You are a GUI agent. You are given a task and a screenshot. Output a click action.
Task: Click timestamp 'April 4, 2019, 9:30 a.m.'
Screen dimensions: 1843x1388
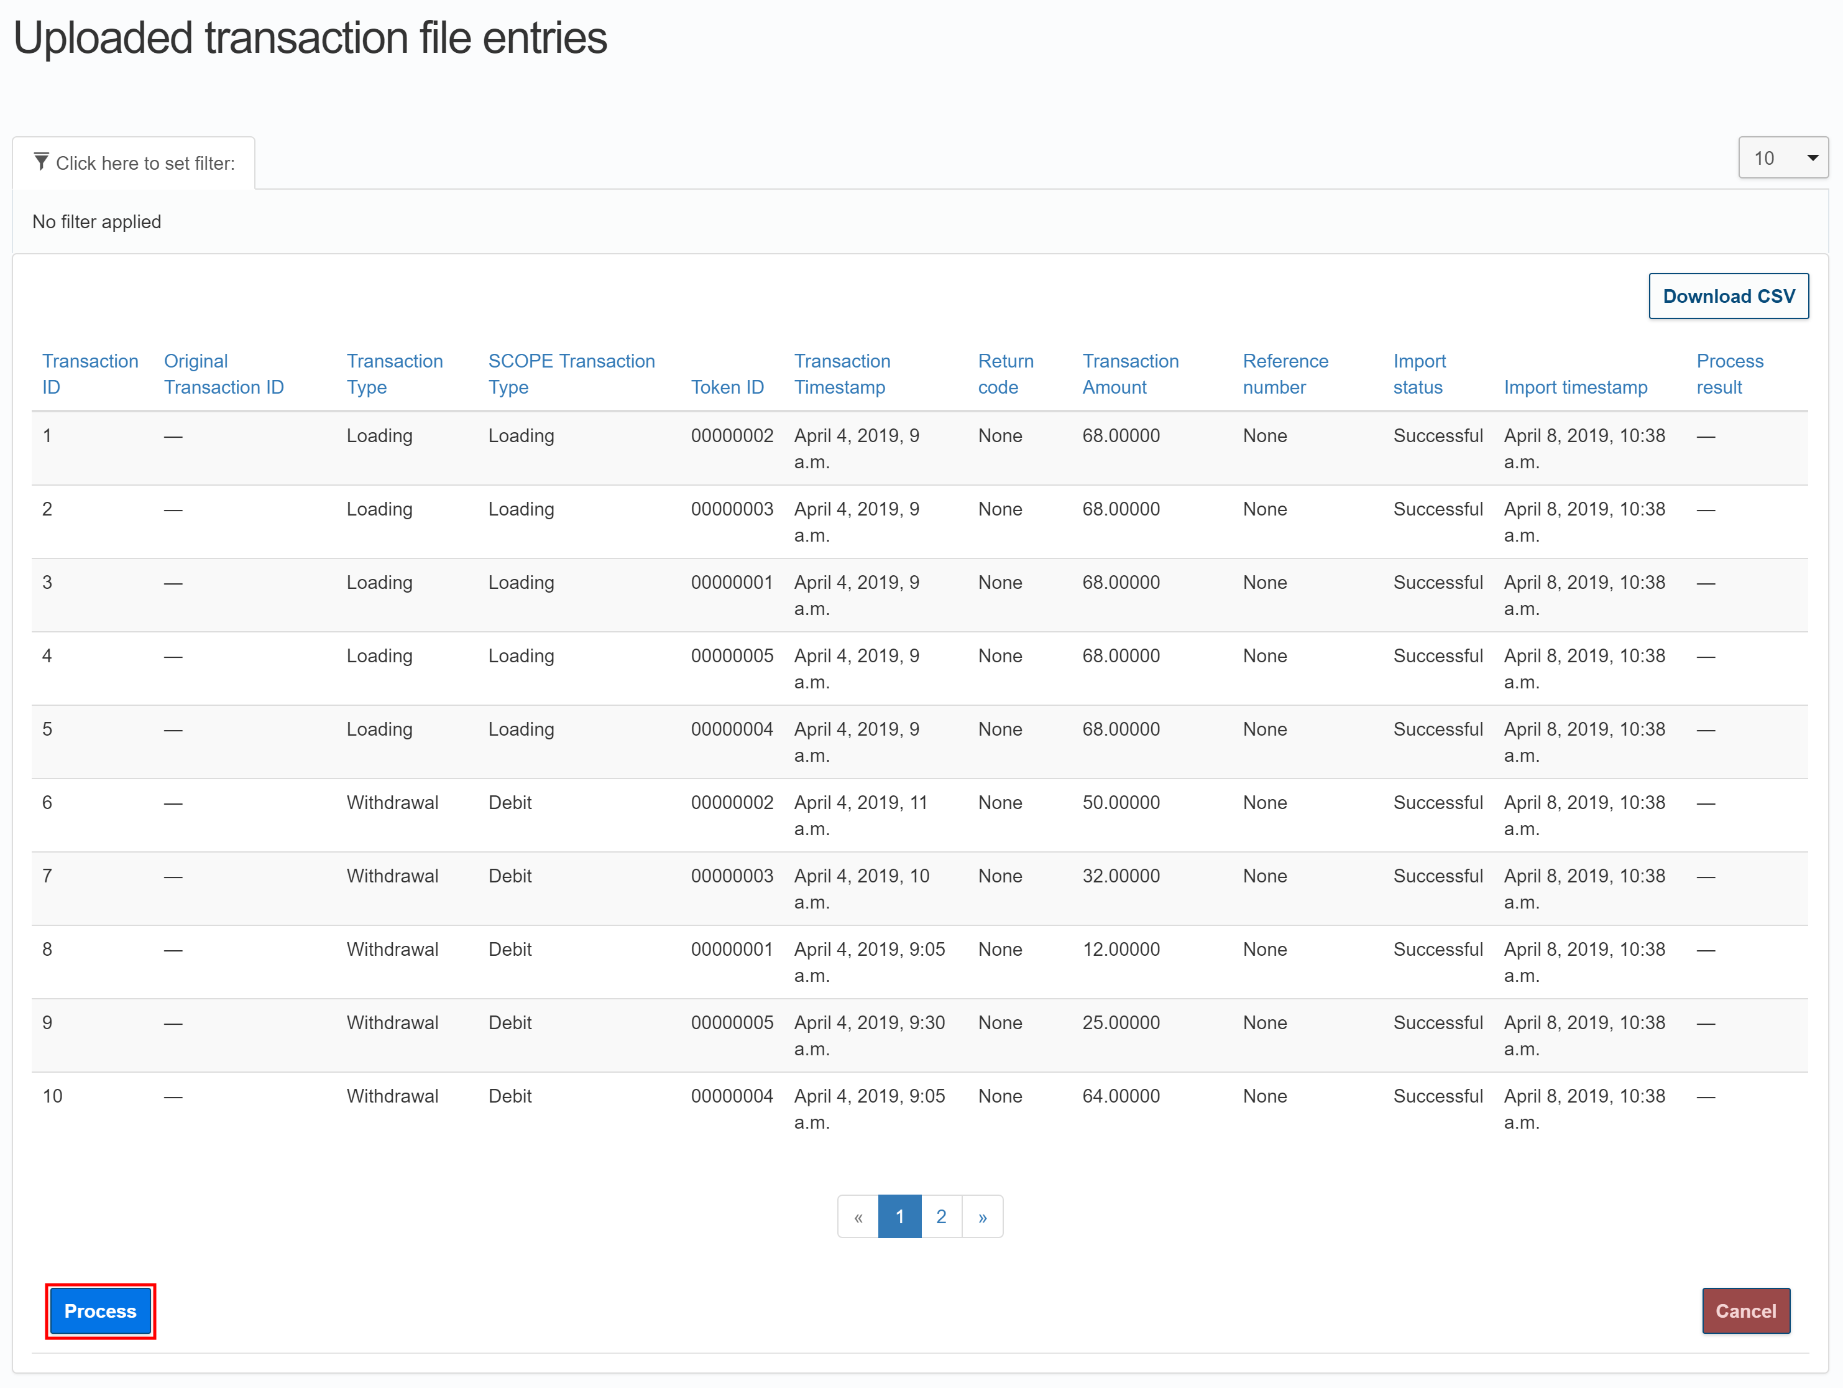pos(869,1035)
